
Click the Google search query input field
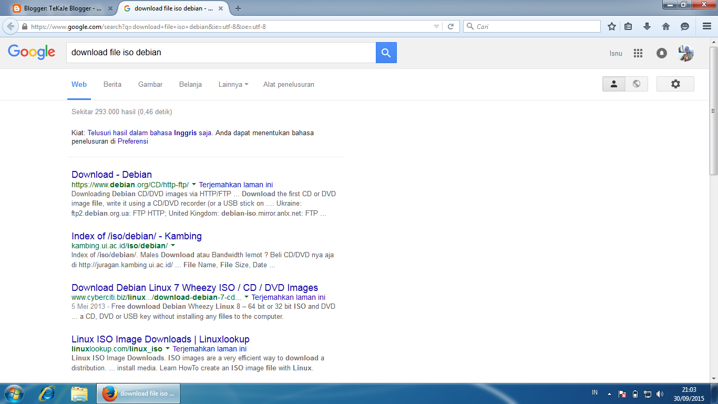(x=221, y=53)
